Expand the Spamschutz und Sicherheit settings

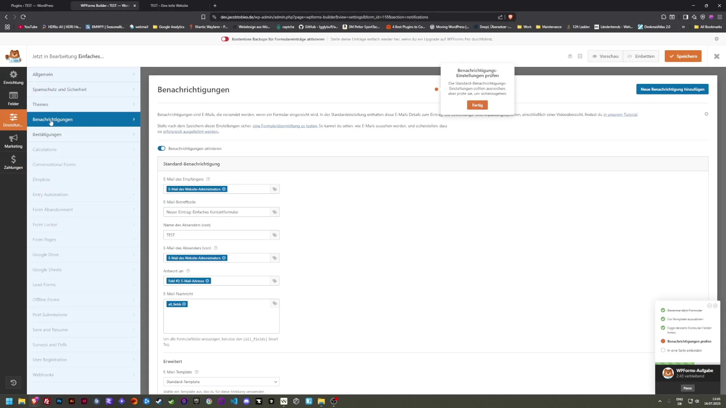pos(84,89)
